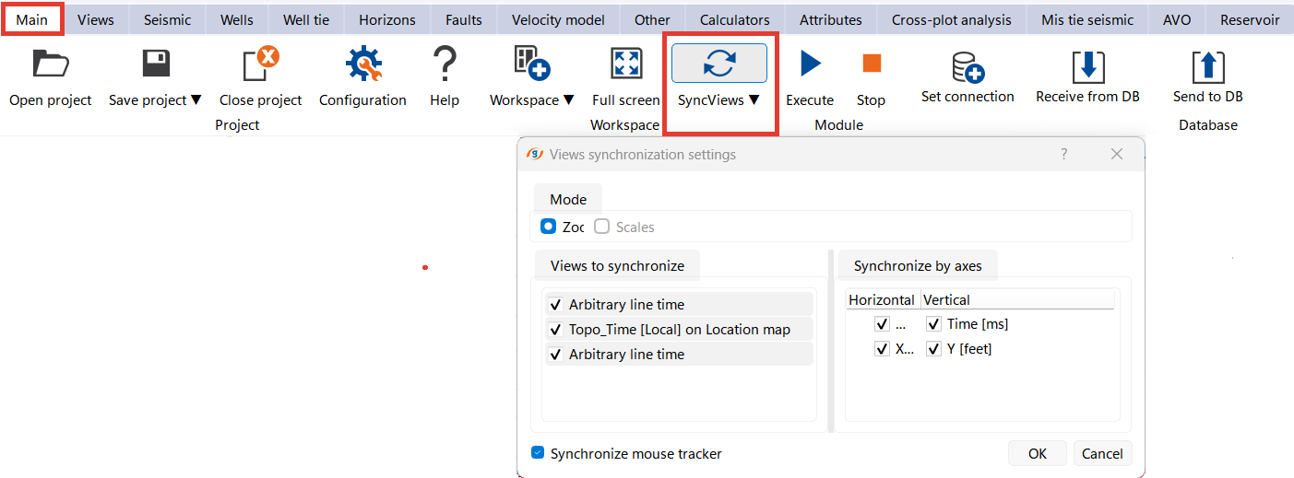Click the Set connection database icon
The height and width of the screenshot is (478, 1294).
(968, 66)
